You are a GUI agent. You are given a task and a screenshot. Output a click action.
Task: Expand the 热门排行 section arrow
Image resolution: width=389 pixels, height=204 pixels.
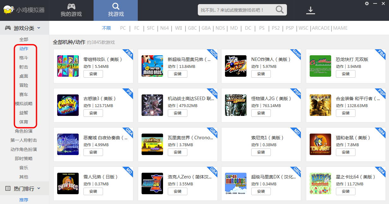click(x=39, y=189)
